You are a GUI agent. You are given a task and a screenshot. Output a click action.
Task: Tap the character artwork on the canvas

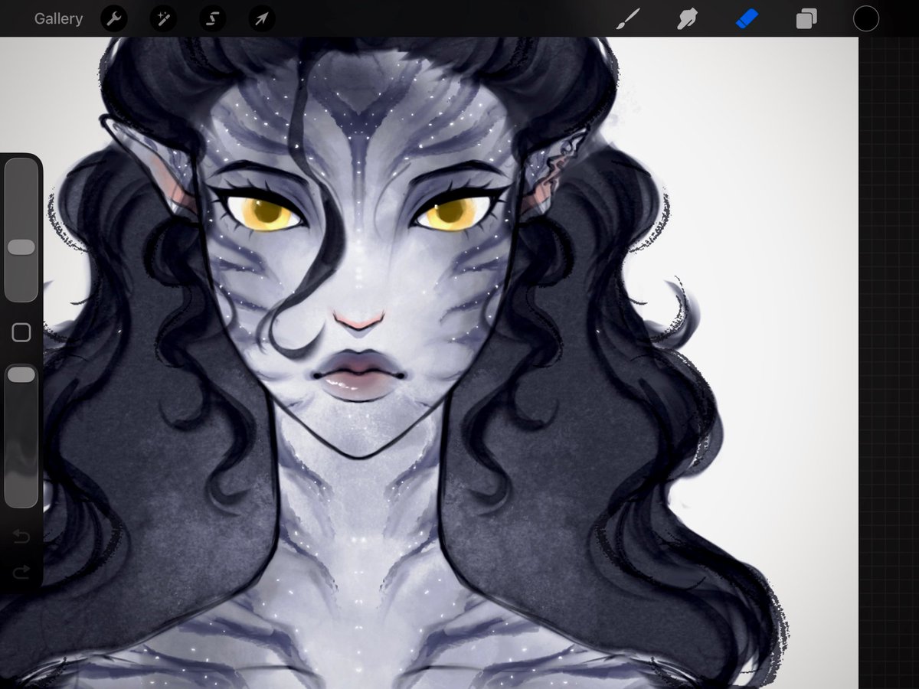[x=360, y=322]
